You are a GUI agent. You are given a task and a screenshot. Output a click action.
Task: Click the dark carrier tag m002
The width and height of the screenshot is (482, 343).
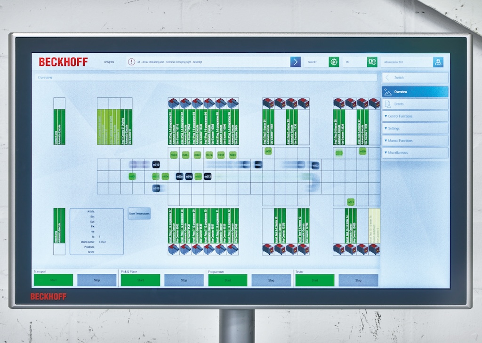[315, 166]
